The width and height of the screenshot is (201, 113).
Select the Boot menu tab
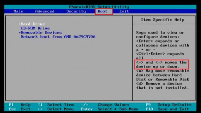click(102, 11)
